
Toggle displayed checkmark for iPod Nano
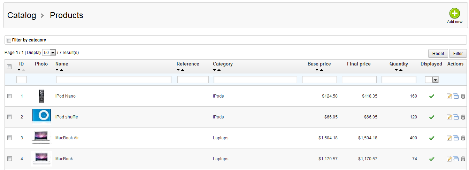coord(431,96)
